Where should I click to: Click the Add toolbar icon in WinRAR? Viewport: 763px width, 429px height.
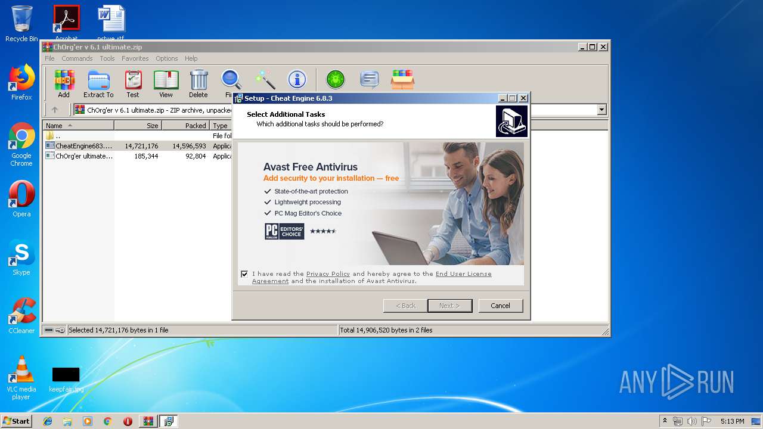point(64,83)
